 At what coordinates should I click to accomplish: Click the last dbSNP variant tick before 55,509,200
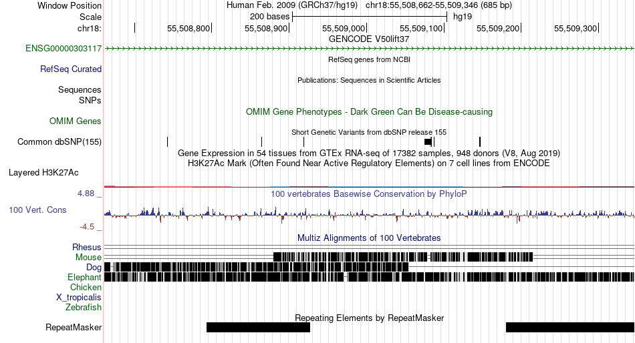[480, 141]
